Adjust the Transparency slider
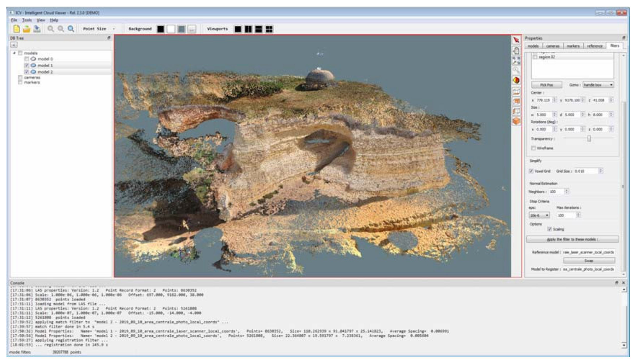636x362 pixels. [589, 139]
